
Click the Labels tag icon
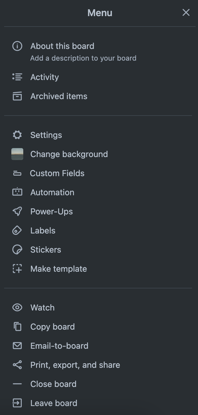point(17,230)
